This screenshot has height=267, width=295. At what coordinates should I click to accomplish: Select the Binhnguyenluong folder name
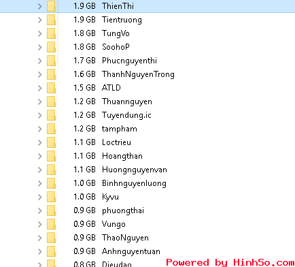tap(134, 183)
